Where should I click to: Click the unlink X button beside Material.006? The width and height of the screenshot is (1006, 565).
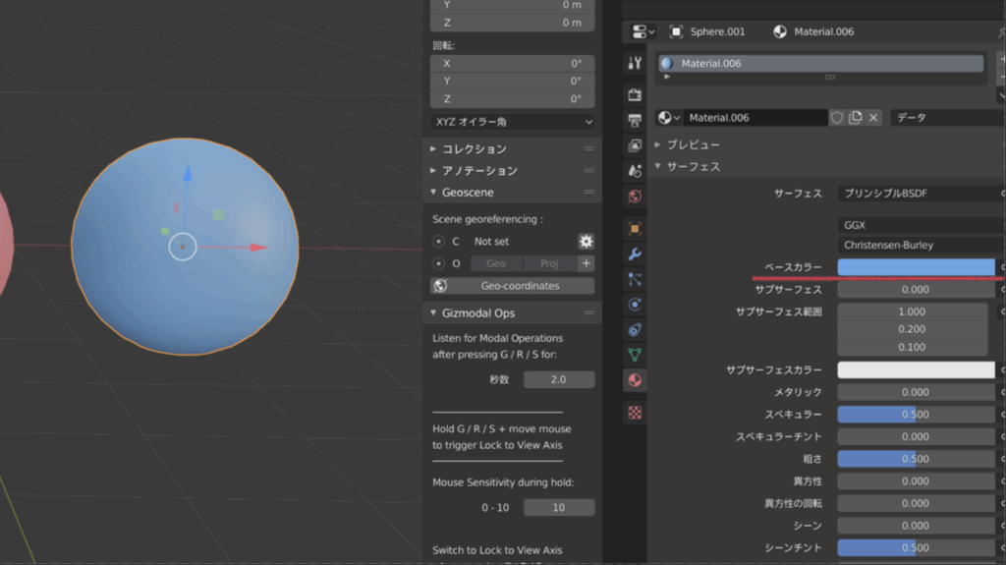pyautogui.click(x=873, y=118)
